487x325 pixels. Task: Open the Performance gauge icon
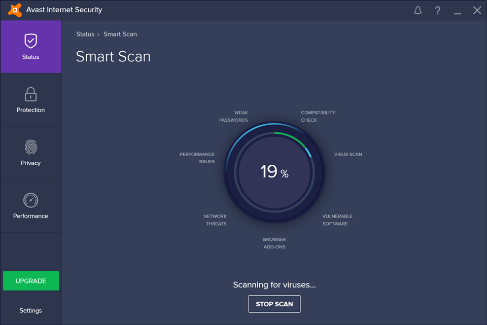[x=30, y=200]
